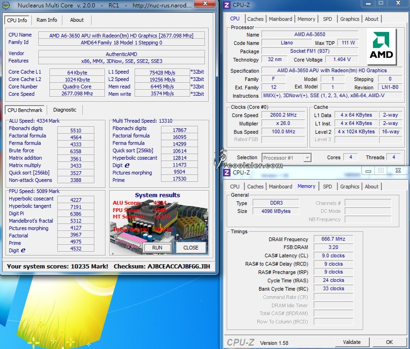
Task: Click the Core Speed 2600.2 MHz value
Action: 284,115
